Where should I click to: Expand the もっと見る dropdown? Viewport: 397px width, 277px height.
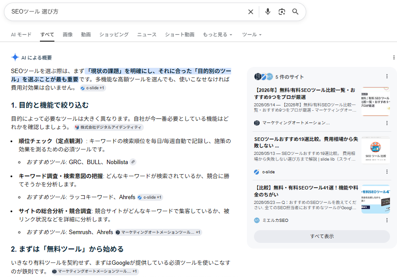pos(218,35)
